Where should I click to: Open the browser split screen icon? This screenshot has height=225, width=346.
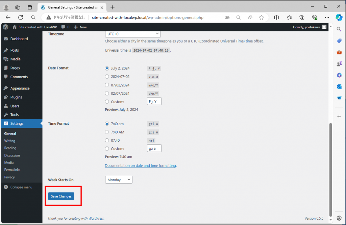click(x=276, y=17)
